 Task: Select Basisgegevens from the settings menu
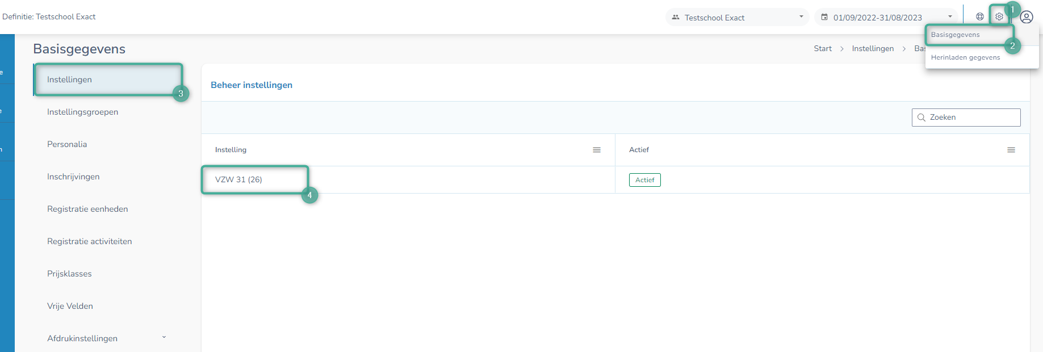point(955,35)
